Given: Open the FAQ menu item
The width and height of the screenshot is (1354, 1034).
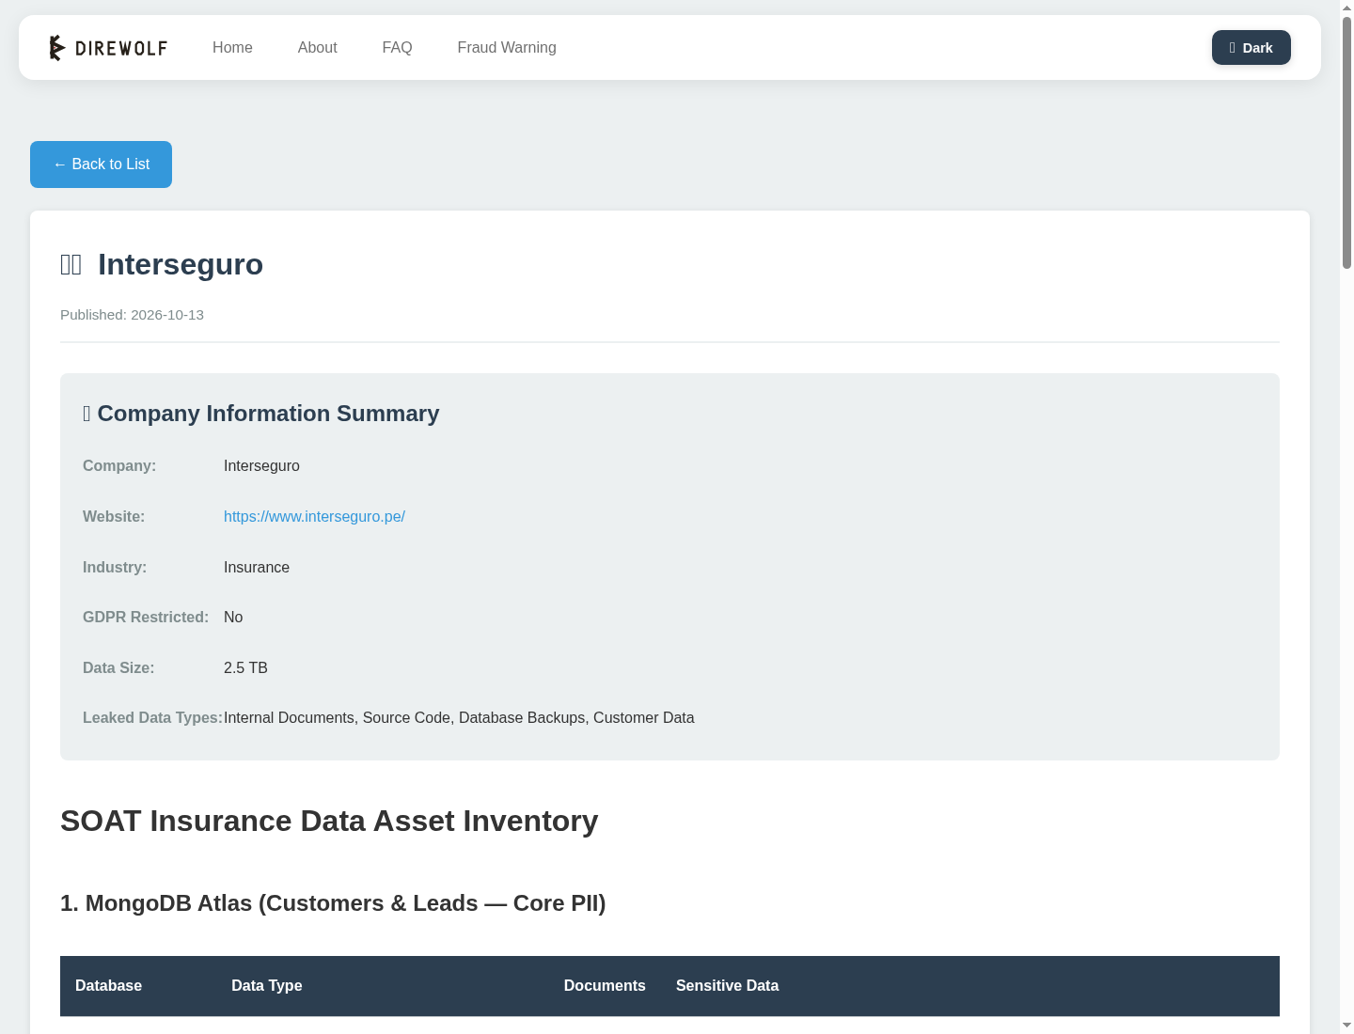Looking at the screenshot, I should point(397,48).
